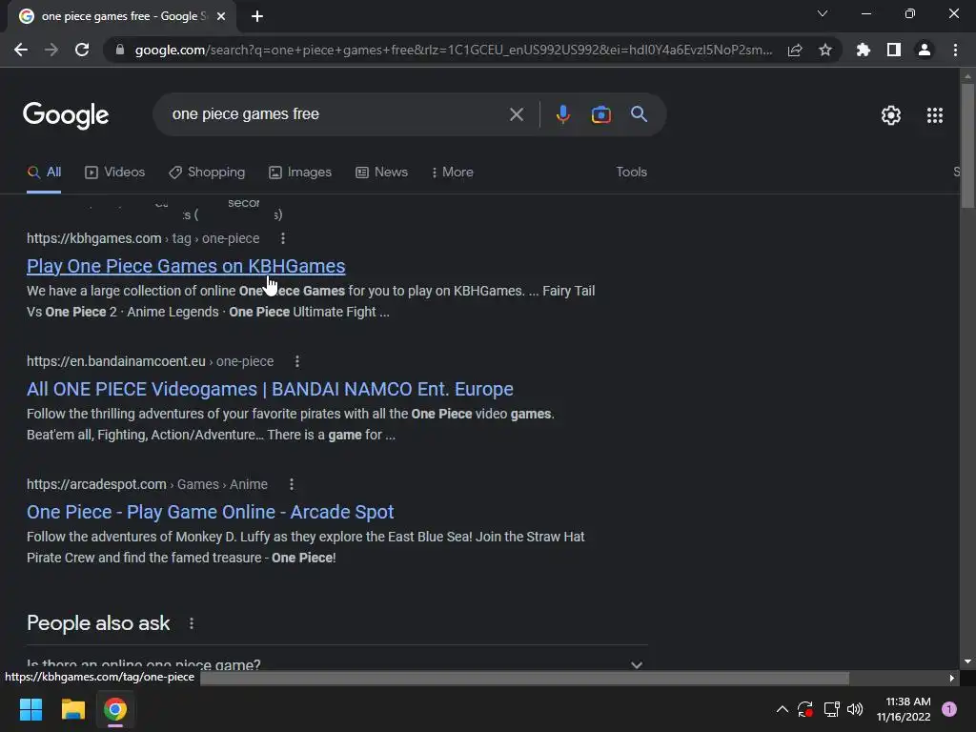
Task: Open search Tools options
Action: pos(631,173)
